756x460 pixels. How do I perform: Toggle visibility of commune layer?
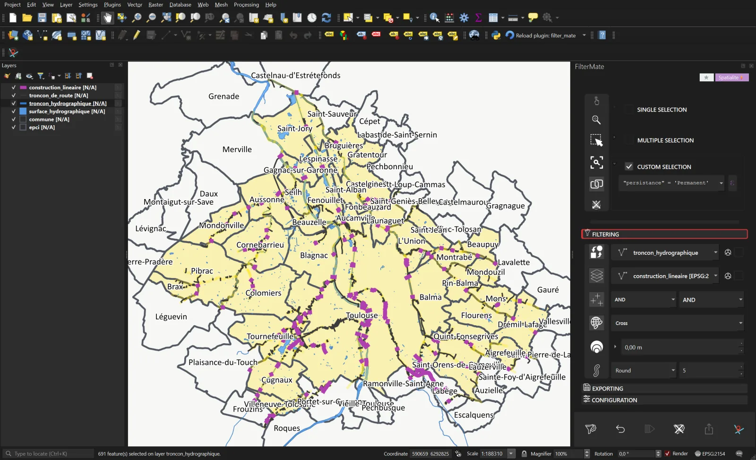[x=14, y=120]
